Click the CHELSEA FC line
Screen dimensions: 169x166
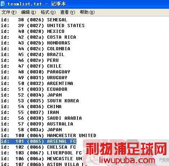coord(38,147)
